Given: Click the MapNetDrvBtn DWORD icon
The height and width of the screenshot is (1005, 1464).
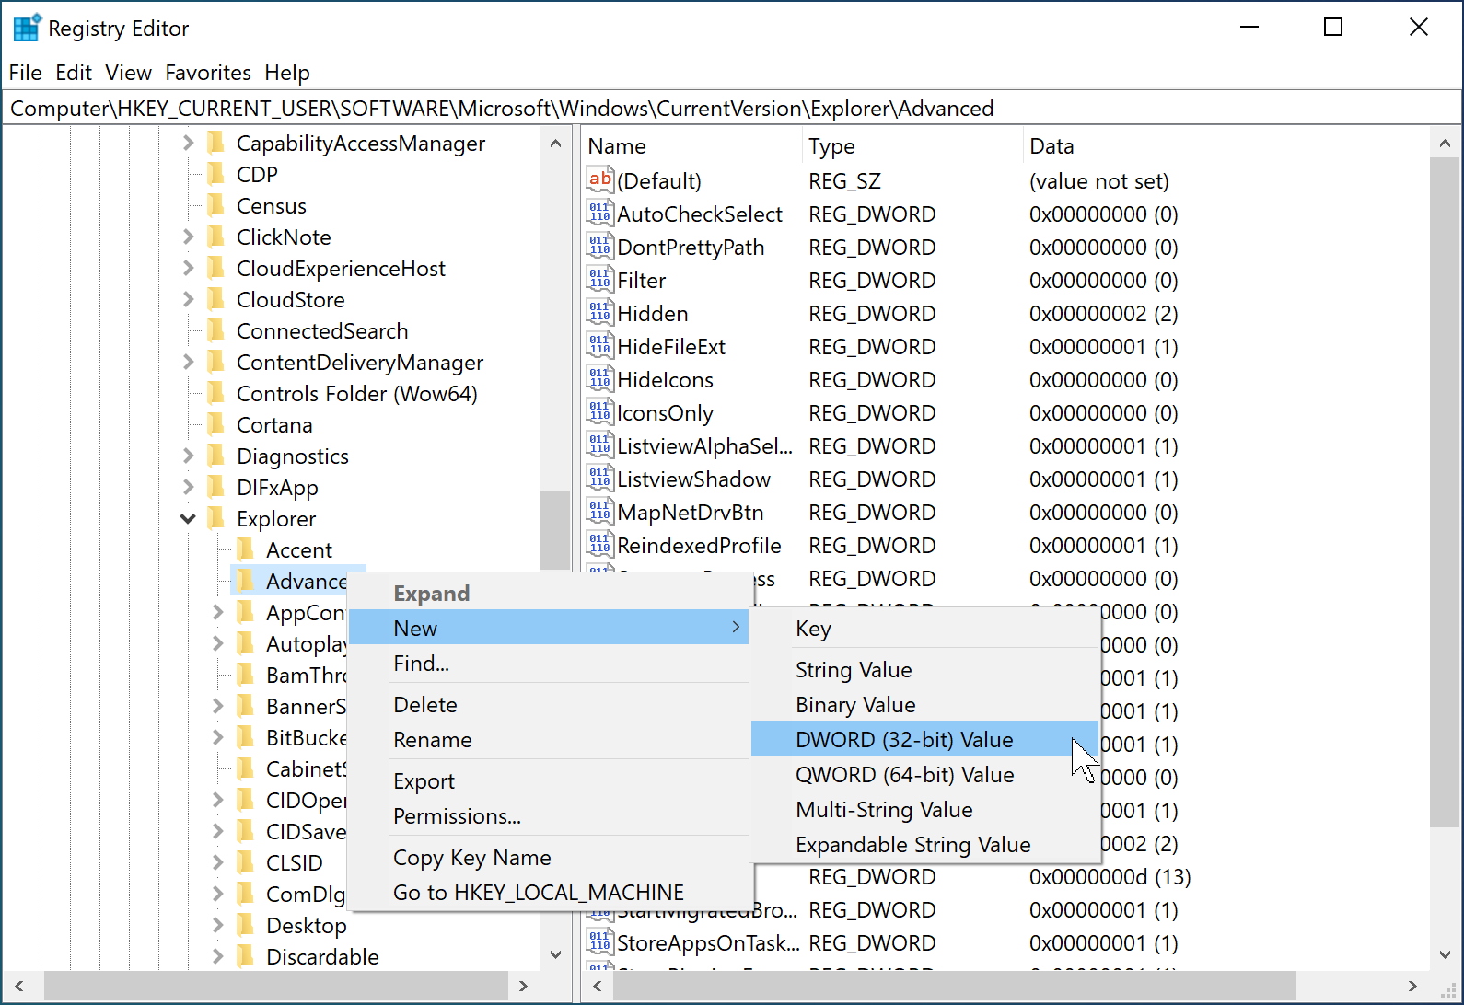Looking at the screenshot, I should pos(599,512).
